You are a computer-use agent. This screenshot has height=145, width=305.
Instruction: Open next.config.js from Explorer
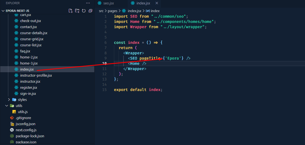[26, 130]
